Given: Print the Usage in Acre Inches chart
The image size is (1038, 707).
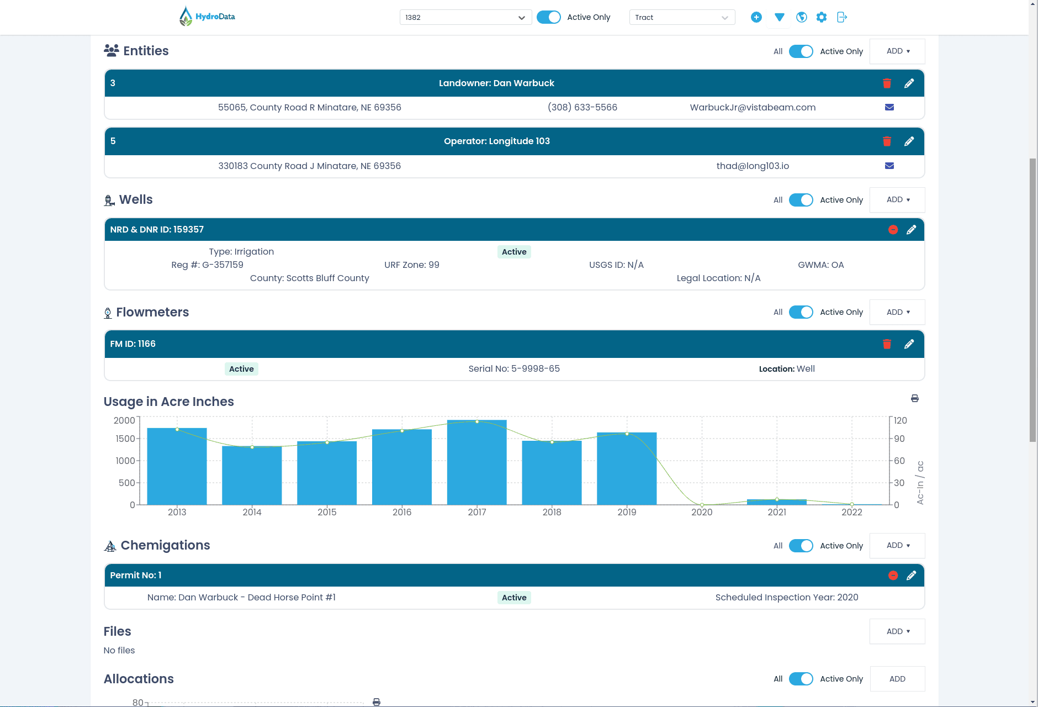Looking at the screenshot, I should pos(914,398).
